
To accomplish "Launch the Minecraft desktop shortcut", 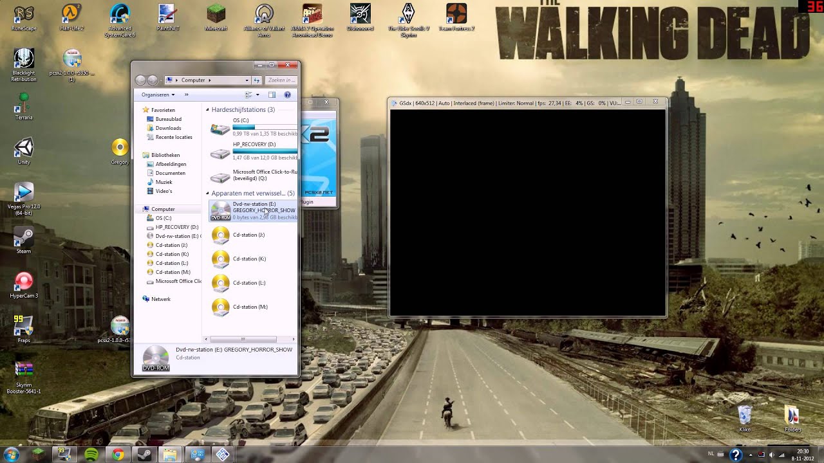I will pos(216,18).
